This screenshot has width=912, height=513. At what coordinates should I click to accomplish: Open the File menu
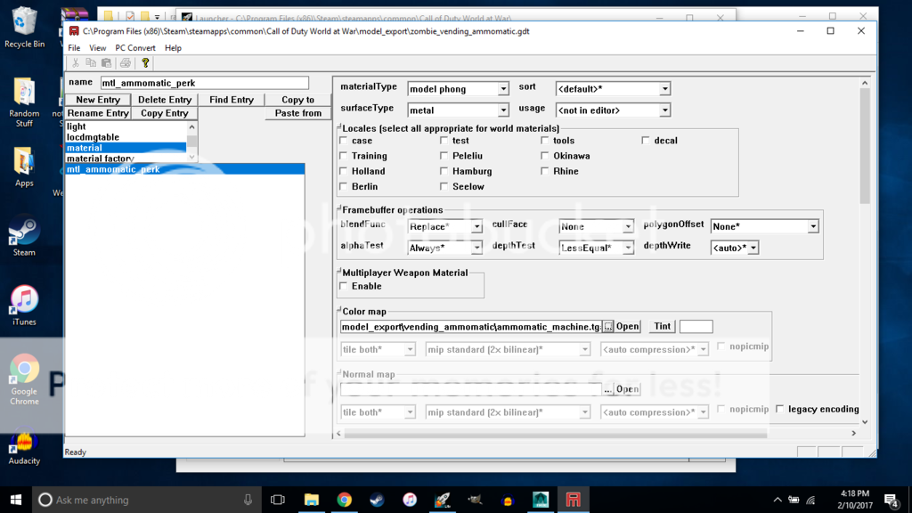click(x=74, y=48)
